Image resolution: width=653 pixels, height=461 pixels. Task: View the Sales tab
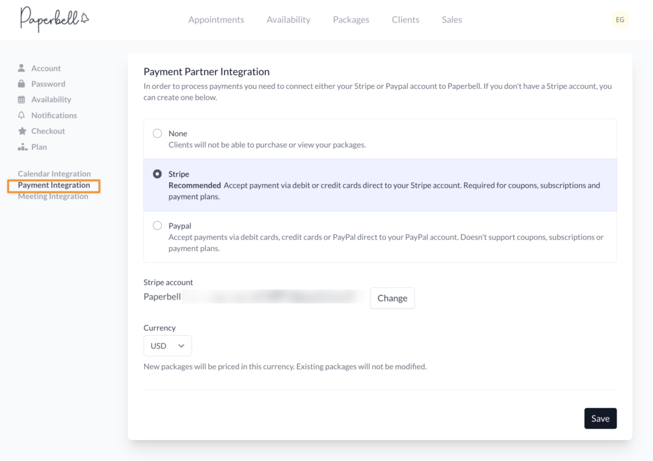coord(451,20)
